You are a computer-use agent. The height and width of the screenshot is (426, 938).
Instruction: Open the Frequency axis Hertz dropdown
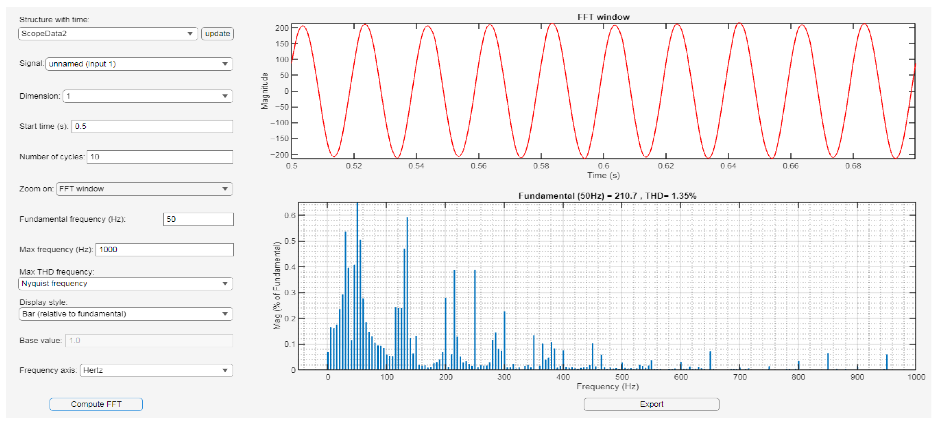(156, 370)
